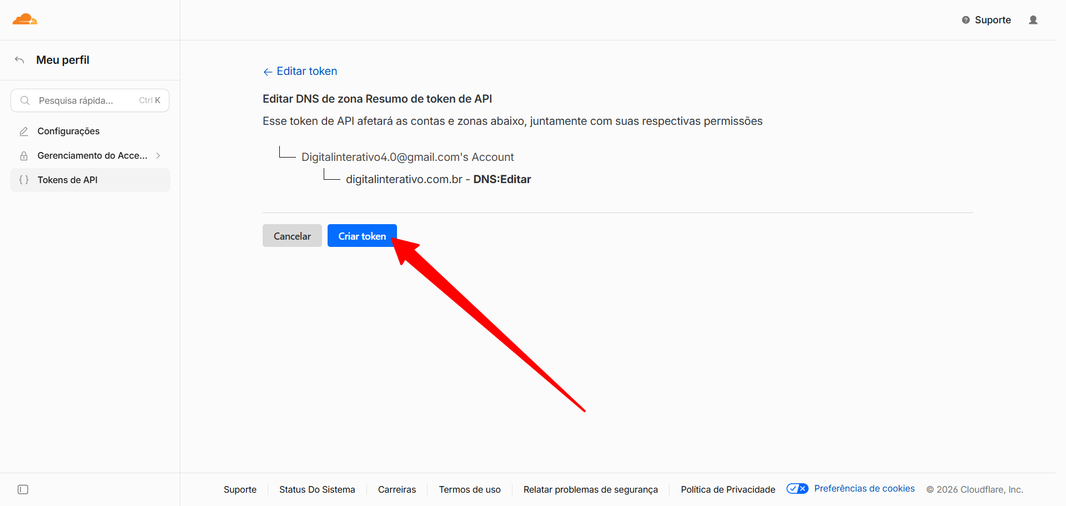
Task: Click the curly braces icon for Tokens de API
Action: [24, 180]
